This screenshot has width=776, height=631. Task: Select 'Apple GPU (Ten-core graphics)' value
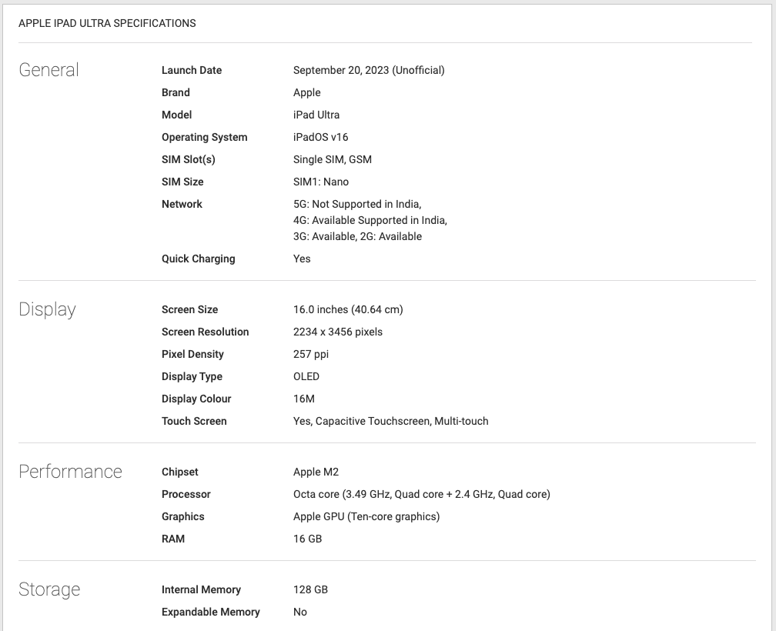(366, 516)
